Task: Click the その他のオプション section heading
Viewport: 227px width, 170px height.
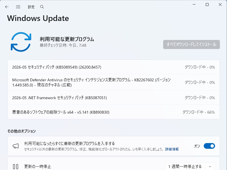Action: pyautogui.click(x=22, y=131)
